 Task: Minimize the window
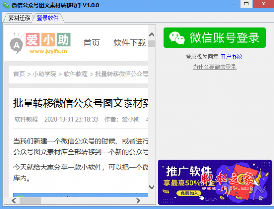point(234,5)
